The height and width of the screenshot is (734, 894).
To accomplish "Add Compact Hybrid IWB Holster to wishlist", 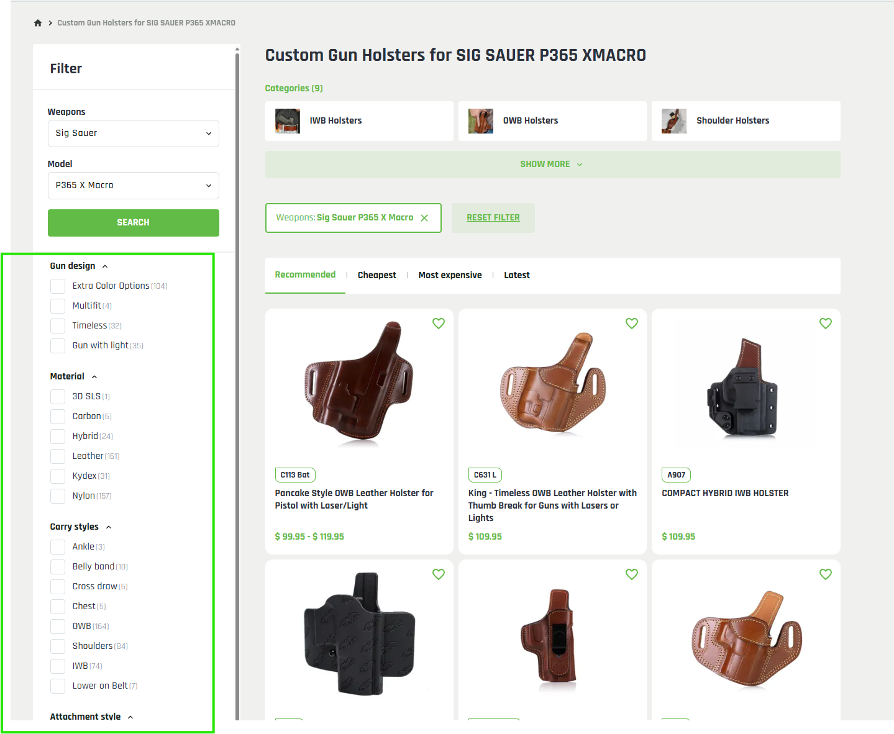I will (826, 324).
